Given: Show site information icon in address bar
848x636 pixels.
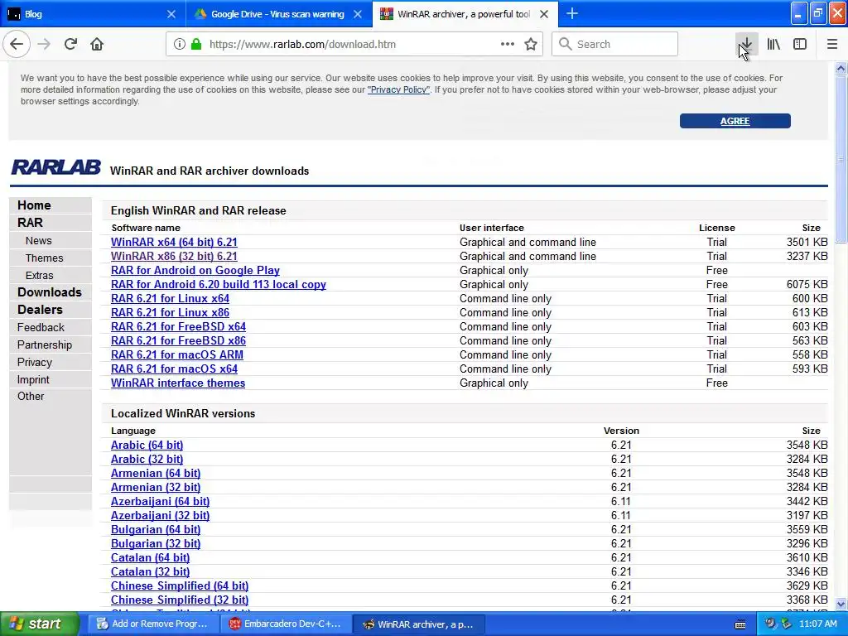Looking at the screenshot, I should 179,45.
